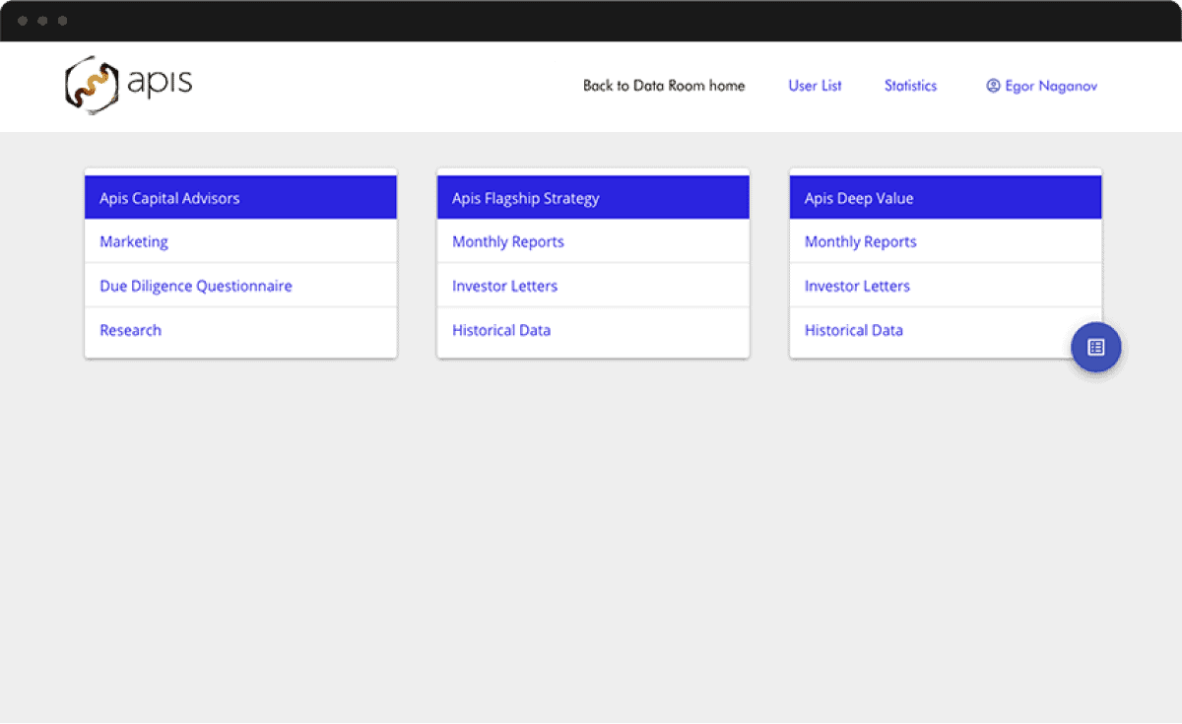Open the Apis Flagship Strategy section header

tap(523, 197)
